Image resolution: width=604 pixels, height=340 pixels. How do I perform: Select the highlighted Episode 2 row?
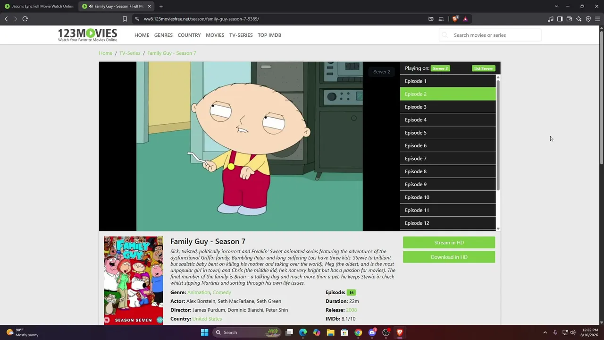pyautogui.click(x=448, y=94)
